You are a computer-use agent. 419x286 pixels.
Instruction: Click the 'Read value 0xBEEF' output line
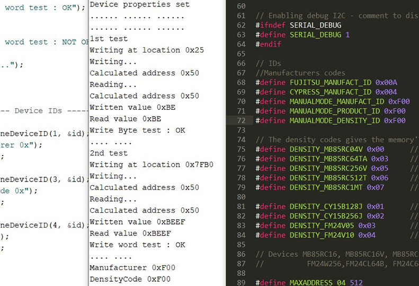tap(130, 233)
